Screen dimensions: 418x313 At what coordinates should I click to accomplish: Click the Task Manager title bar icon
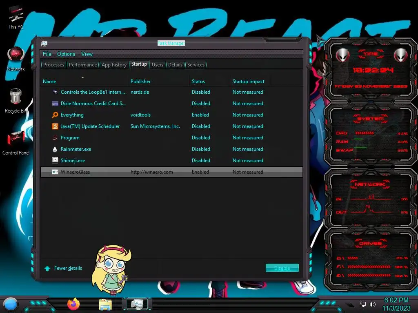point(44,43)
